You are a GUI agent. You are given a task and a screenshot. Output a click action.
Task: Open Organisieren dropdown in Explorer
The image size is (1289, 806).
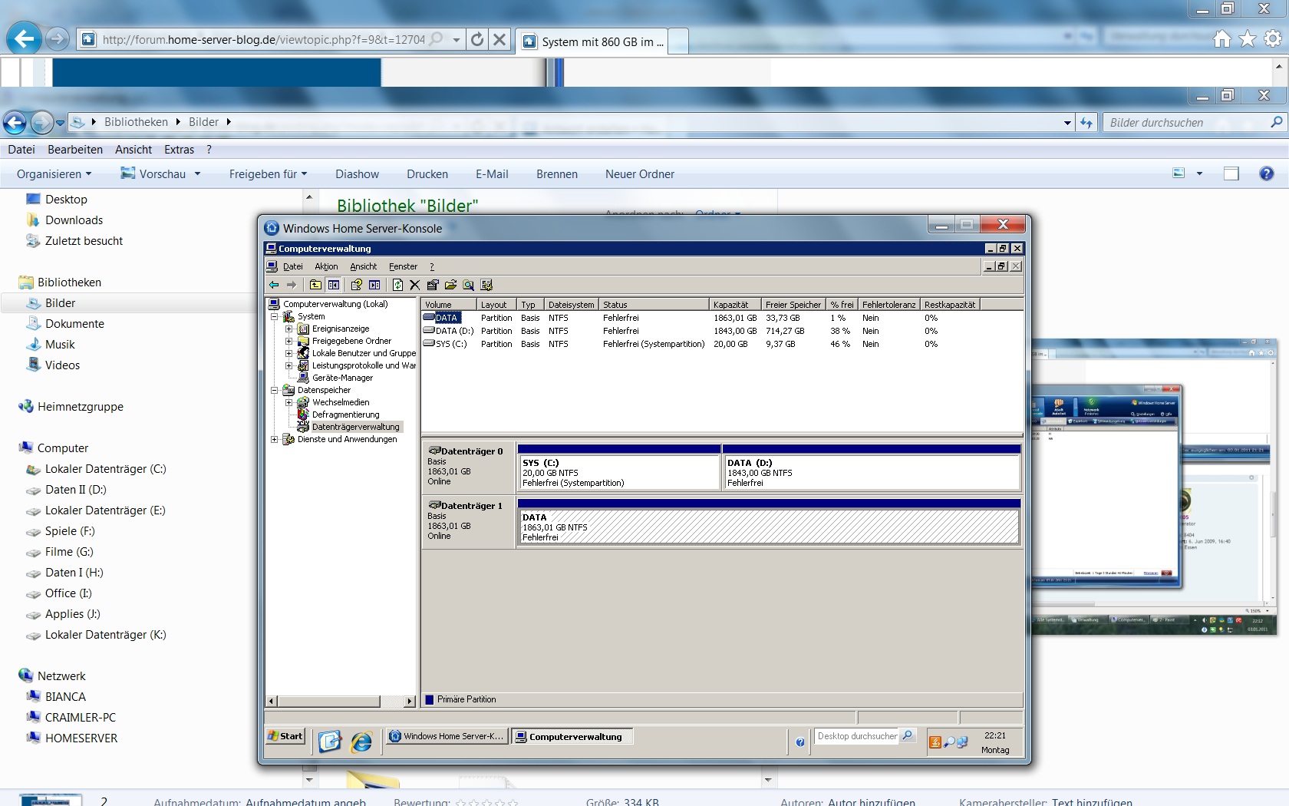tap(54, 174)
